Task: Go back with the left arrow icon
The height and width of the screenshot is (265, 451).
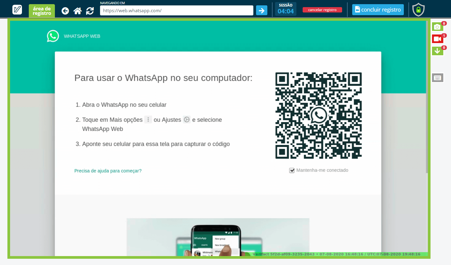Action: tap(65, 11)
